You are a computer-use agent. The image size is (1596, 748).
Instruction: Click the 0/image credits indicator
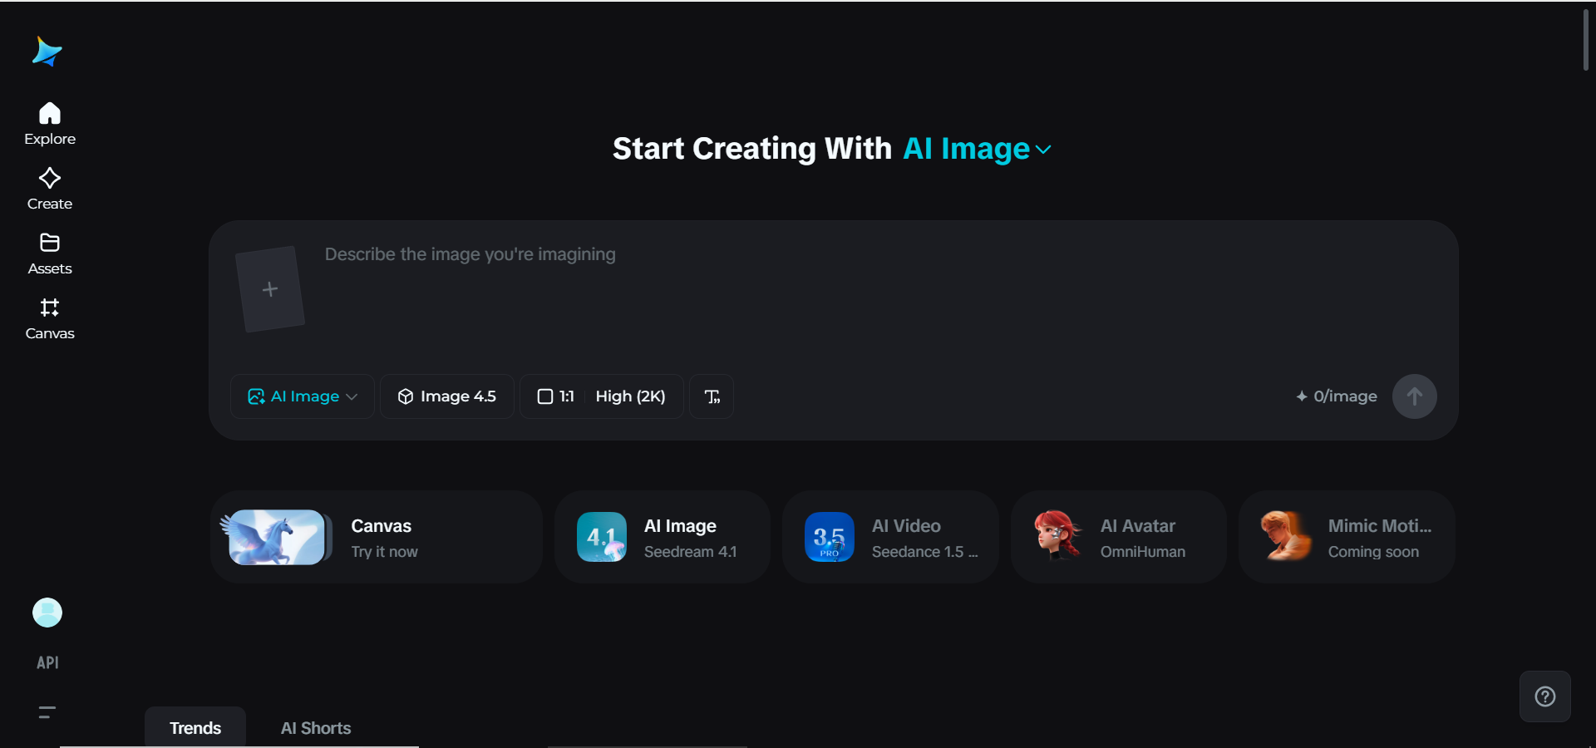(1337, 396)
